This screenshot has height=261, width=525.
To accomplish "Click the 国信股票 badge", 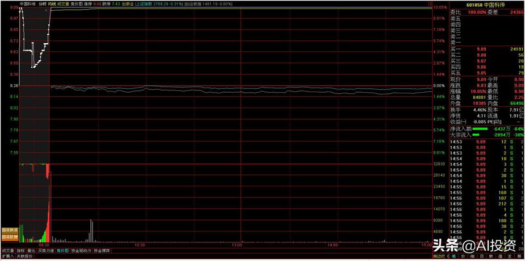I will click(x=9, y=237).
